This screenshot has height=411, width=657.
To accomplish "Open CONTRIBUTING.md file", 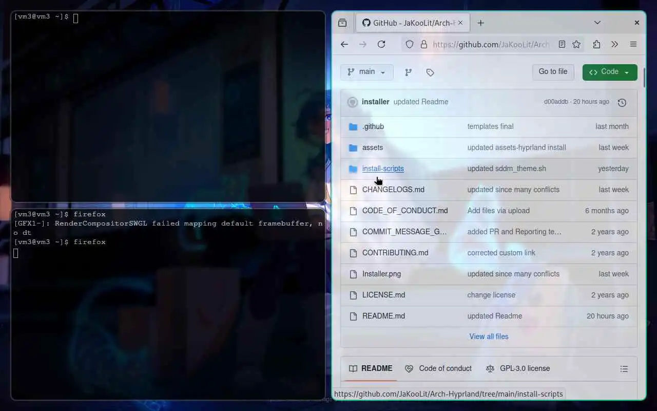I will tap(395, 253).
